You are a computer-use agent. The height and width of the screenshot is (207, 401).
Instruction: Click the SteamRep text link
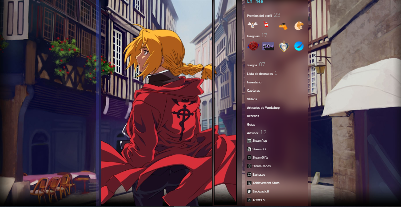click(x=260, y=141)
